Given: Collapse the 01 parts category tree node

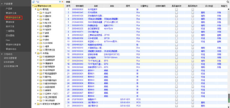Looking at the screenshot, I should 36,9.
